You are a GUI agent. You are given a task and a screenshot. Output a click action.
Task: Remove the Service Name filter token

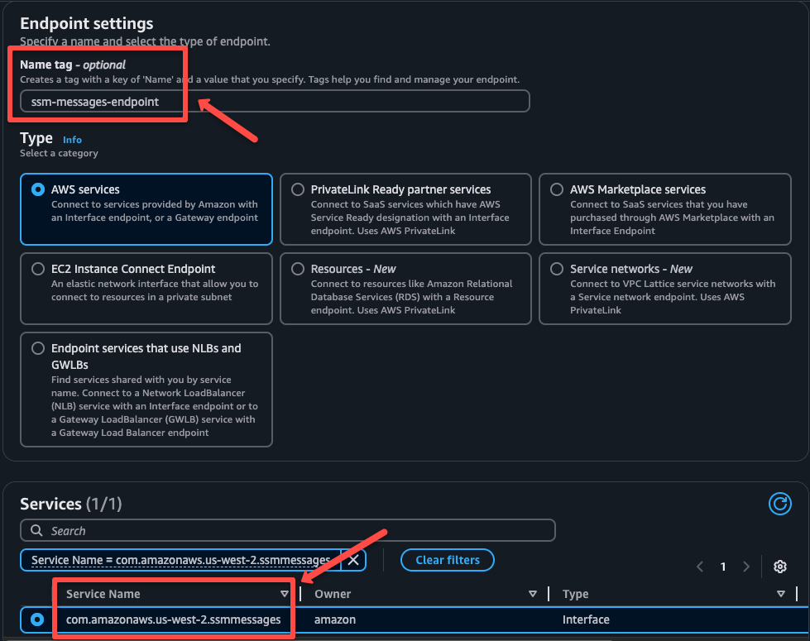coord(353,560)
